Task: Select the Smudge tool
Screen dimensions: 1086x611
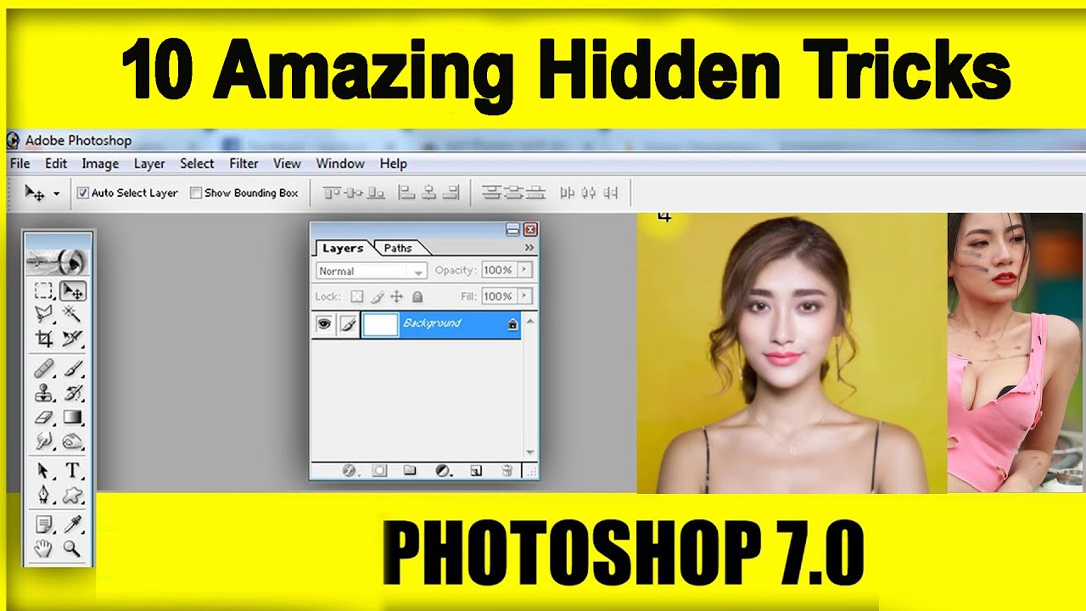Action: point(43,441)
